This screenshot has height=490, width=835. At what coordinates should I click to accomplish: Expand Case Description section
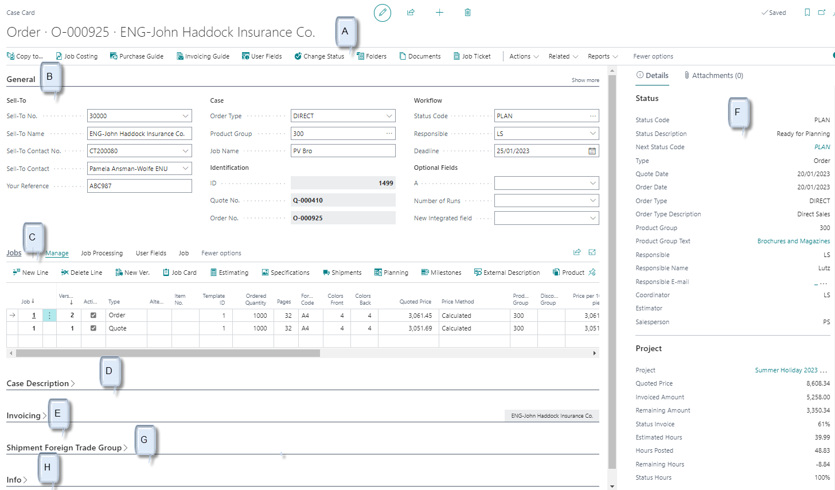(41, 383)
